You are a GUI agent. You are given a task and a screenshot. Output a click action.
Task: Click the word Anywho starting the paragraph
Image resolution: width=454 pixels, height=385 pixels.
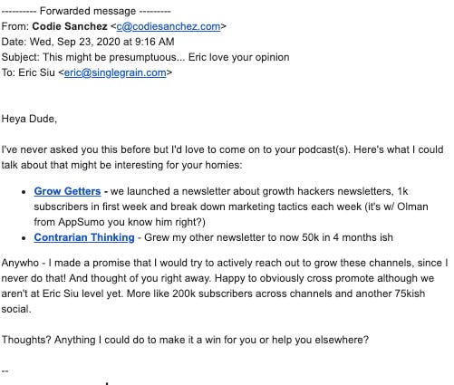pos(20,263)
